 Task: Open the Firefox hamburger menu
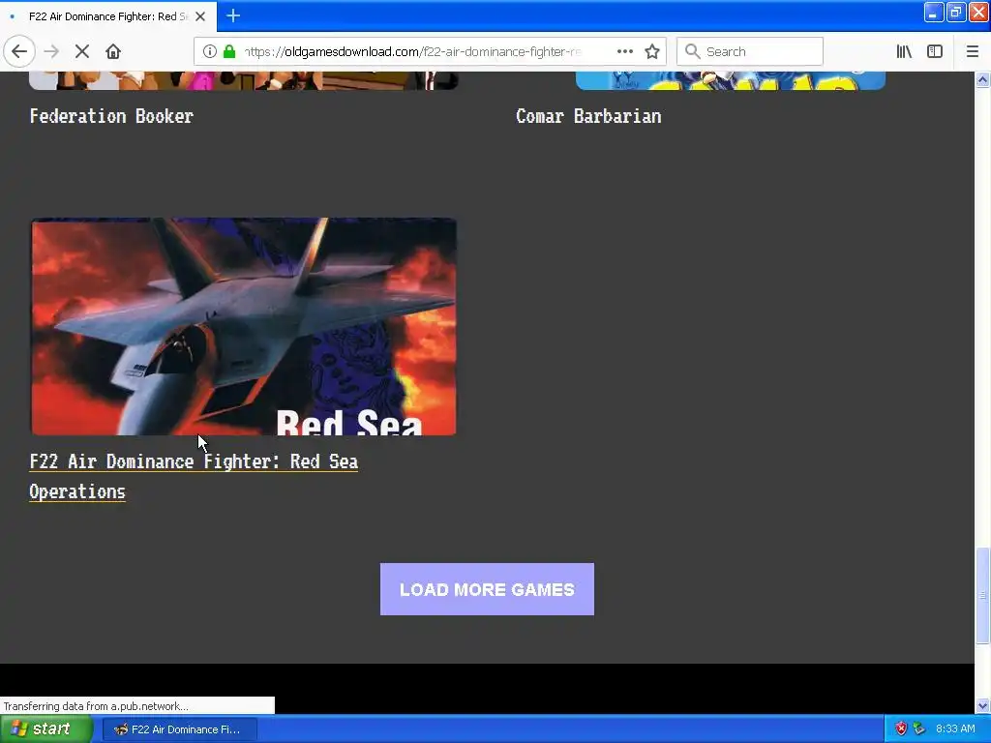pyautogui.click(x=973, y=51)
